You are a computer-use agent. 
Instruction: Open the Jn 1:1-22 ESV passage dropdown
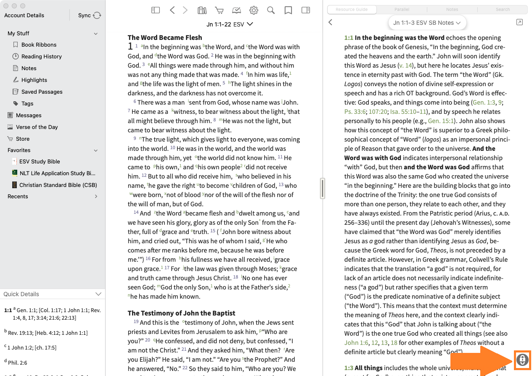pos(230,24)
